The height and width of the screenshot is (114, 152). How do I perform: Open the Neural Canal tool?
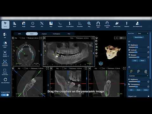(x=117, y=24)
